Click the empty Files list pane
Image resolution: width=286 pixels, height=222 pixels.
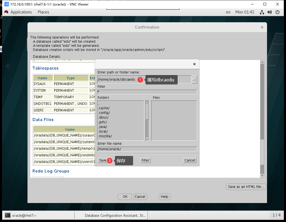click(x=174, y=120)
